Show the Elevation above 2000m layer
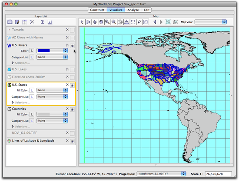Viewport: 239px width, 181px height. [x=72, y=78]
